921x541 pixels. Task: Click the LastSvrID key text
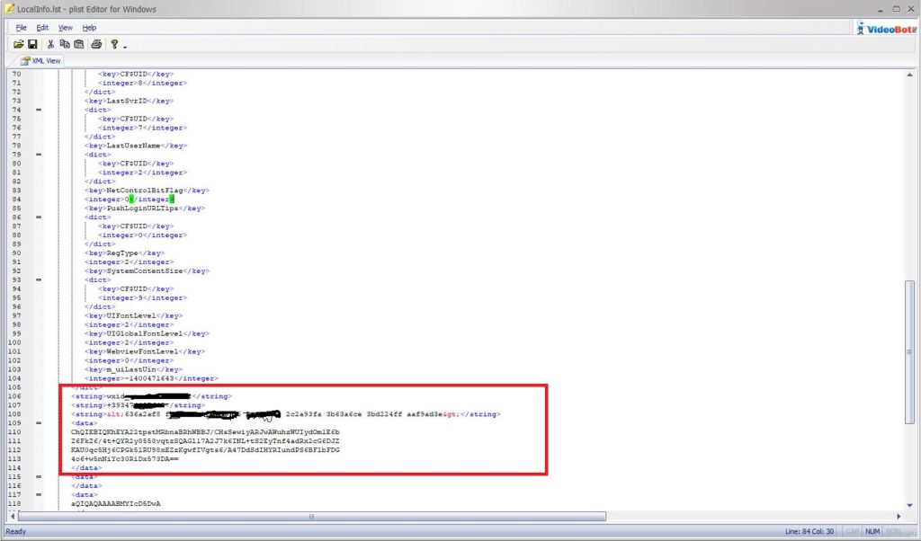pyautogui.click(x=129, y=101)
